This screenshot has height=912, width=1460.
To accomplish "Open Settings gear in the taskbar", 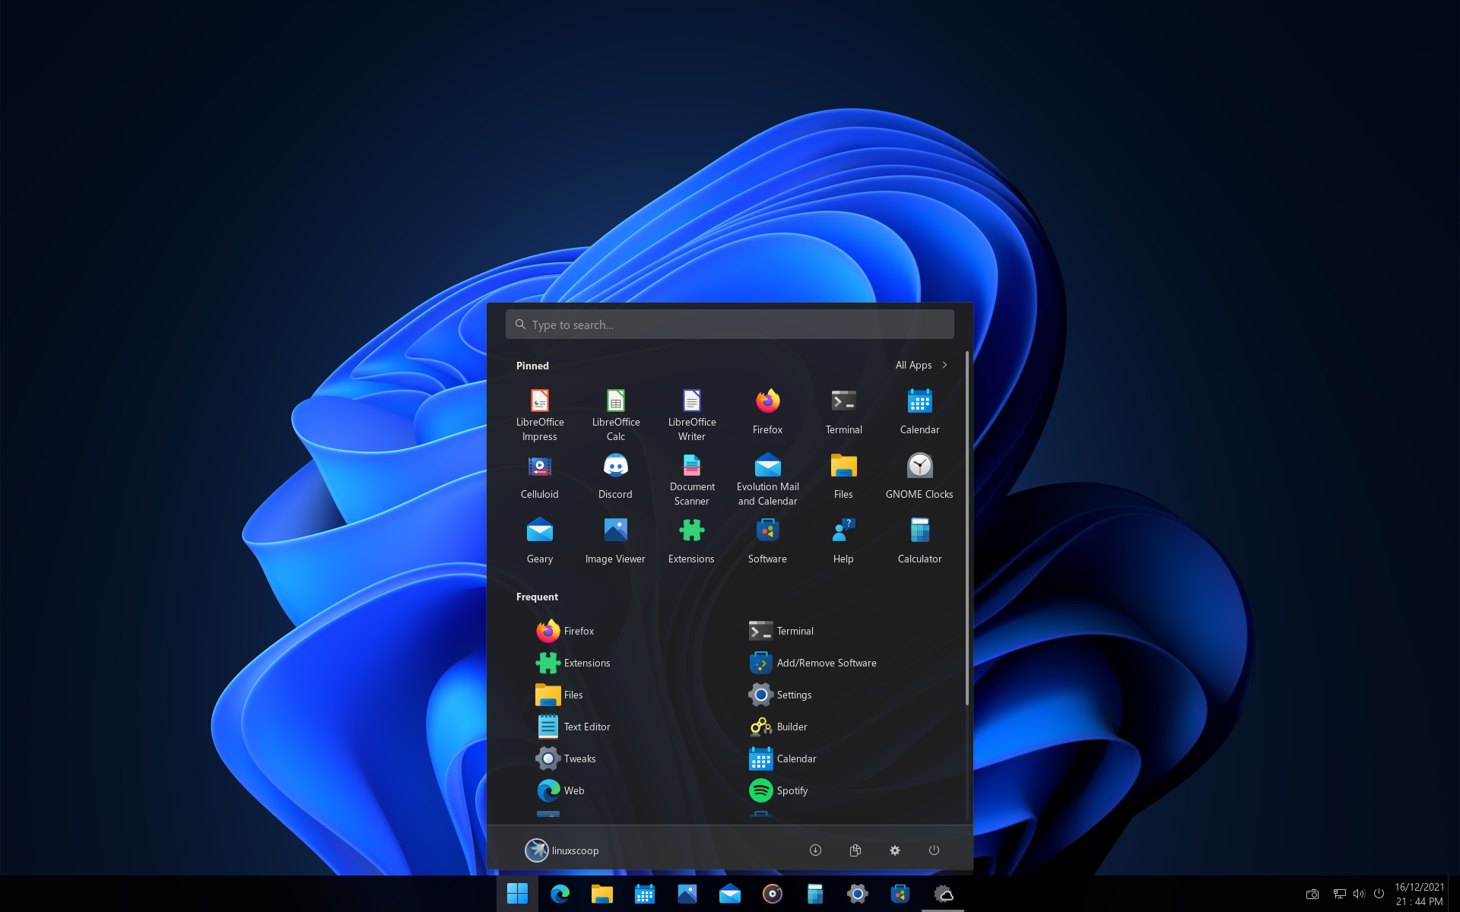I will click(x=858, y=894).
